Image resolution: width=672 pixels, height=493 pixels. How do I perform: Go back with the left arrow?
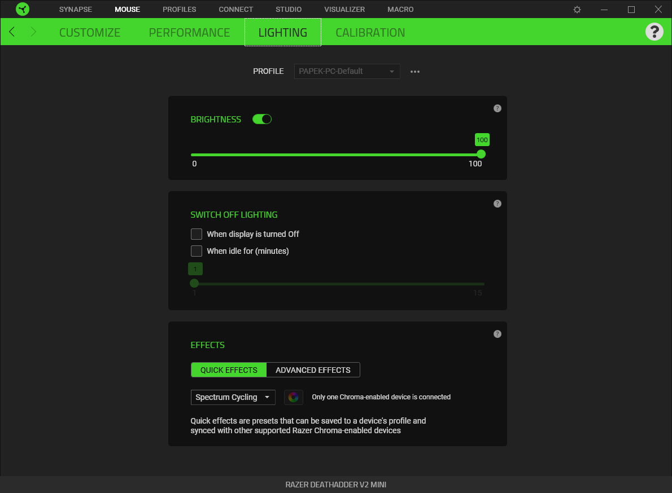tap(12, 32)
